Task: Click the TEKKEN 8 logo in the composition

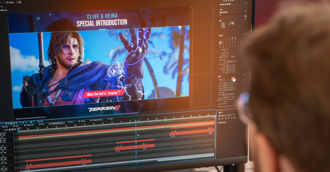Action: [x=104, y=109]
